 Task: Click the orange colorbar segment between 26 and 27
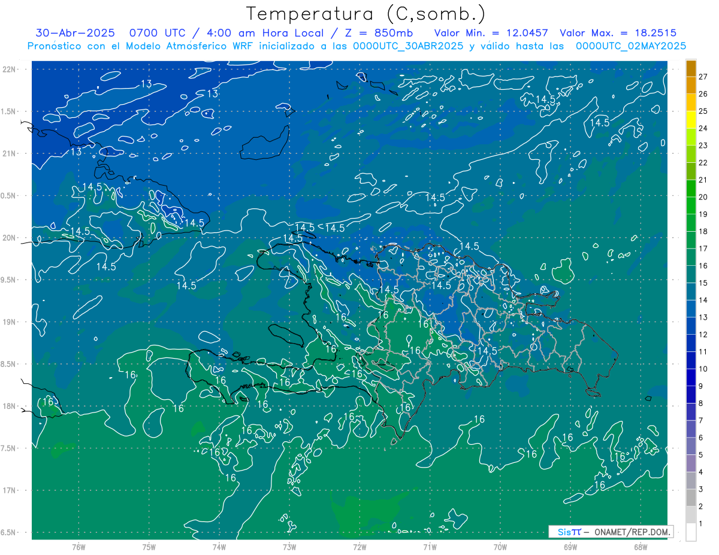(x=691, y=85)
